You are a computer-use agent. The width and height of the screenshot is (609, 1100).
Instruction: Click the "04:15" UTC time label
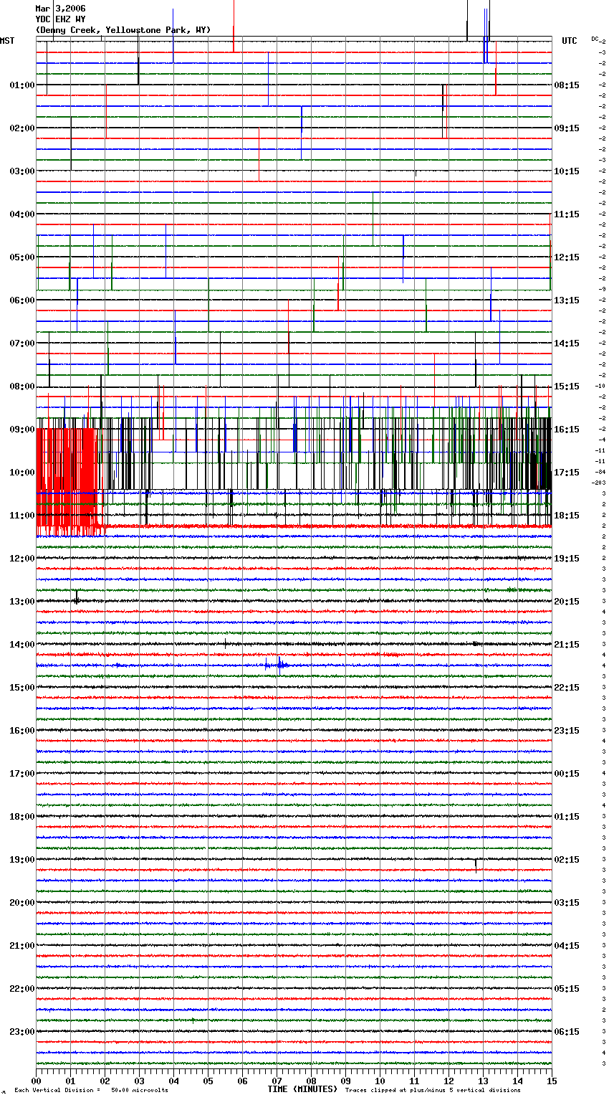click(567, 946)
